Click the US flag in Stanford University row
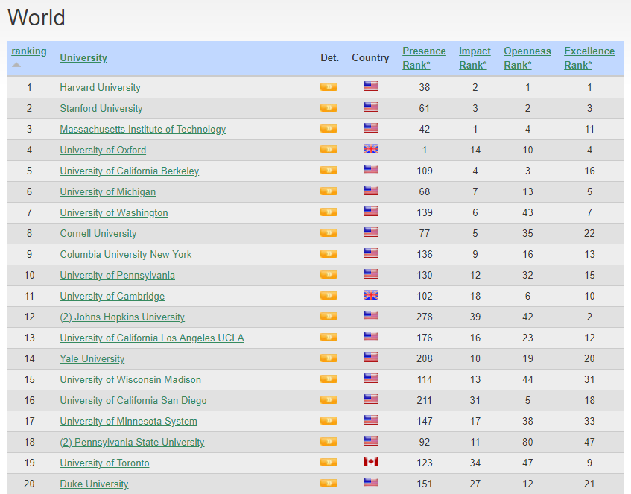Image resolution: width=631 pixels, height=494 pixels. pos(370,108)
